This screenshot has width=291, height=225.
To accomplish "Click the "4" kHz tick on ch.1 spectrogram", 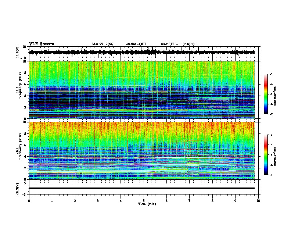I will (x=25, y=96).
